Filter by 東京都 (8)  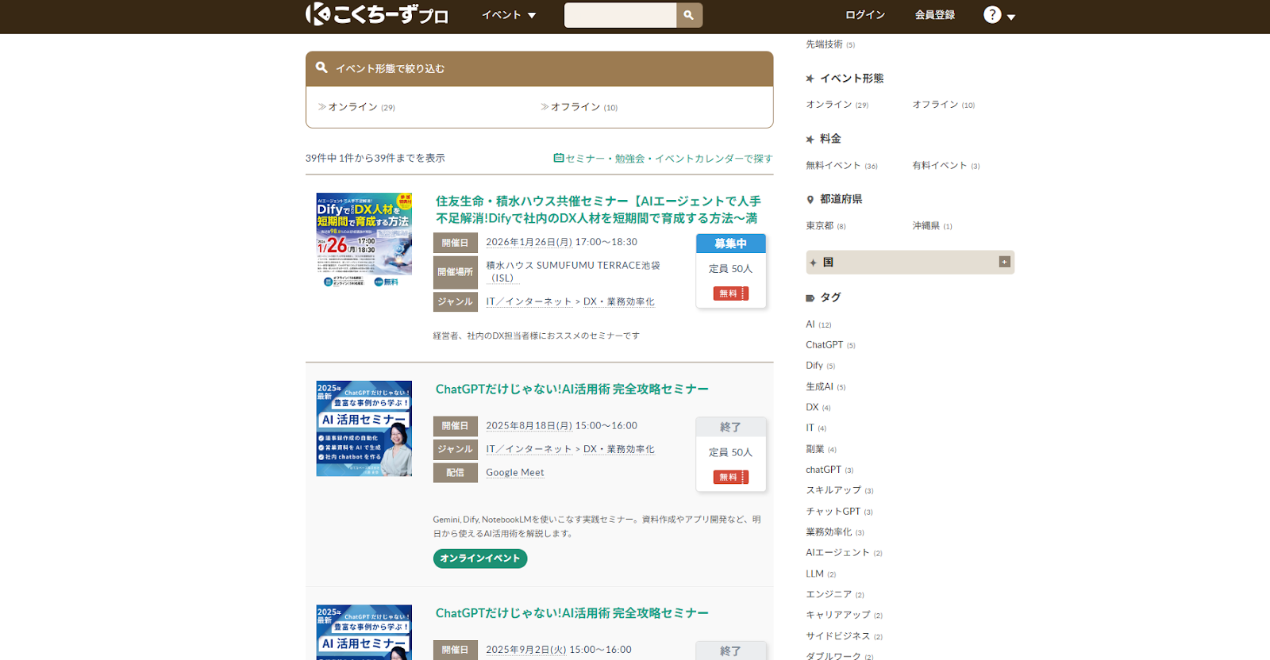826,226
